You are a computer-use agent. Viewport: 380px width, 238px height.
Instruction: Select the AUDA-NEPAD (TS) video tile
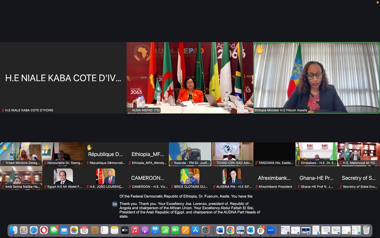coord(190,78)
